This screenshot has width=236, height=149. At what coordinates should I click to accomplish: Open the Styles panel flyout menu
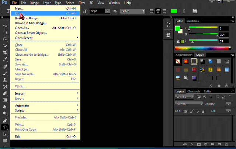232,55
